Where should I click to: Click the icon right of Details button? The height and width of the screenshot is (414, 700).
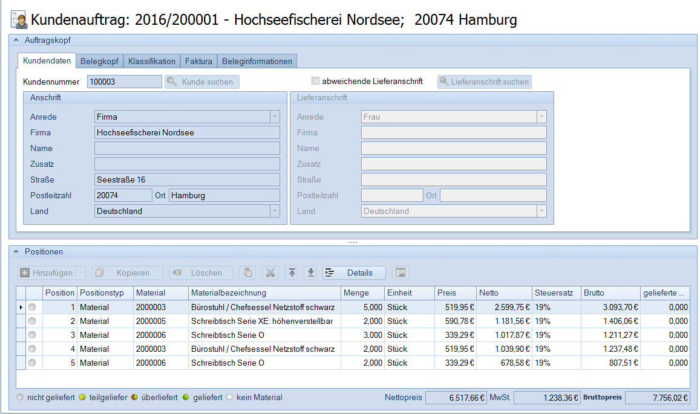point(401,273)
